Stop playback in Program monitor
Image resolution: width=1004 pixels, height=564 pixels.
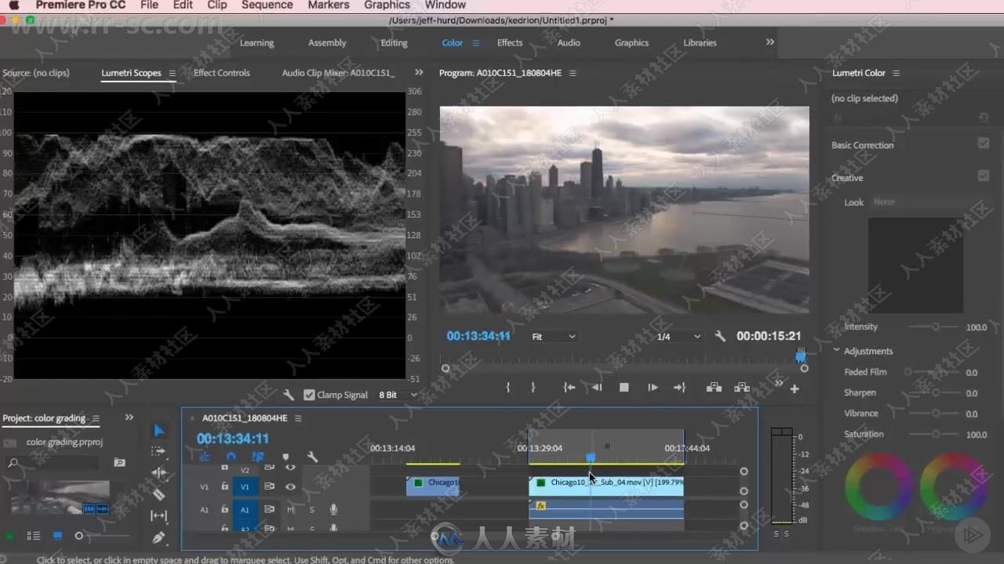click(624, 387)
